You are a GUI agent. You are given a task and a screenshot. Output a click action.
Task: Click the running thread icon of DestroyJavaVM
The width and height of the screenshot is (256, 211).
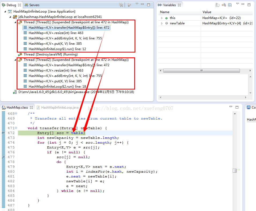[20, 54]
